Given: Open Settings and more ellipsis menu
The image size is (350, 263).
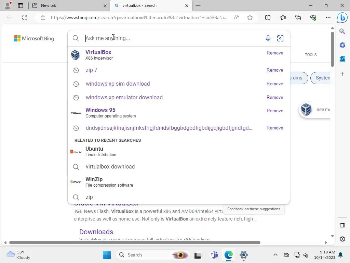Looking at the screenshot, I should point(328,17).
